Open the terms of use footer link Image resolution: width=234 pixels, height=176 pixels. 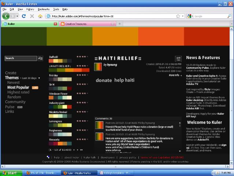click(x=162, y=157)
